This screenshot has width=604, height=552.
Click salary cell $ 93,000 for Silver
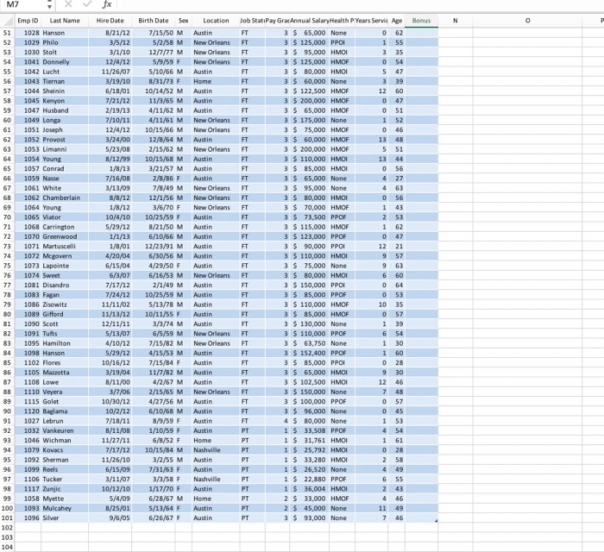(309, 518)
